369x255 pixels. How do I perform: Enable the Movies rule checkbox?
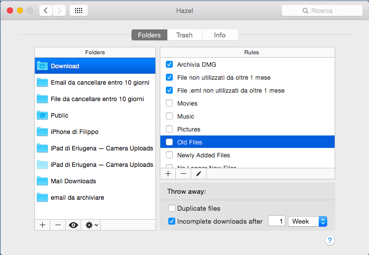(169, 103)
